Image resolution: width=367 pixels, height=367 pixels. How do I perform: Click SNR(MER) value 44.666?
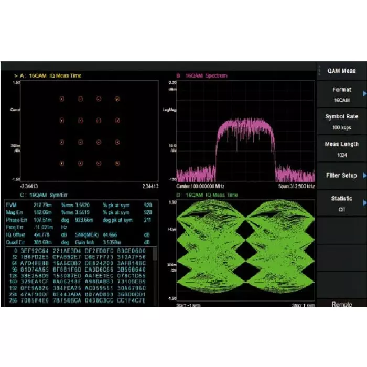110,235
